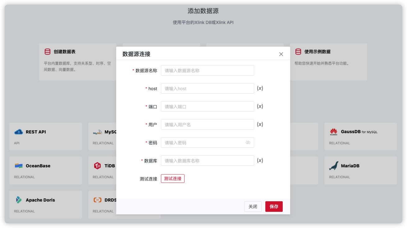
Task: Click the TiDB logo icon
Action: [x=97, y=166]
